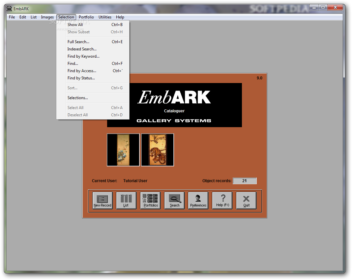The image size is (352, 280).
Task: Select Find by Status... entry
Action: [x=93, y=78]
